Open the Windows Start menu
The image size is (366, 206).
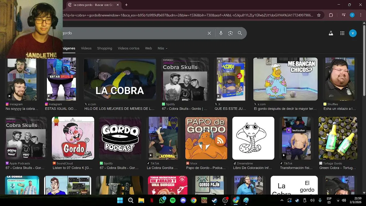tap(120, 201)
